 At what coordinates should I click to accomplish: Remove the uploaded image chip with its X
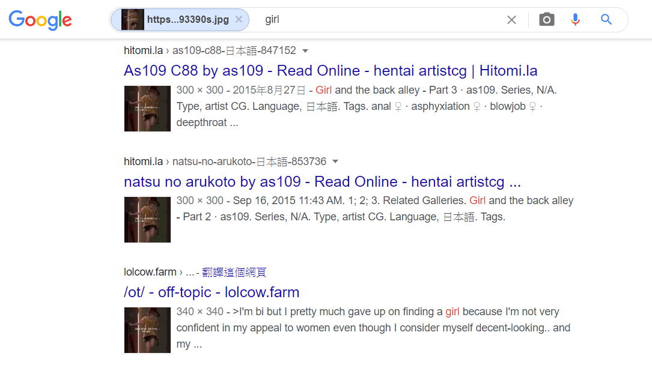pyautogui.click(x=239, y=20)
